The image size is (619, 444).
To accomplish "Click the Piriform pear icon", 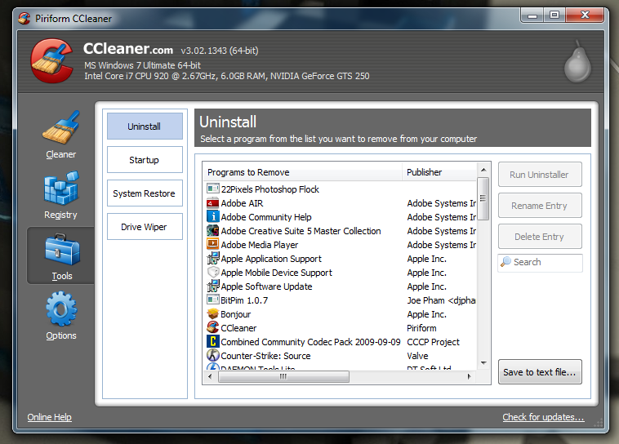I will click(577, 61).
